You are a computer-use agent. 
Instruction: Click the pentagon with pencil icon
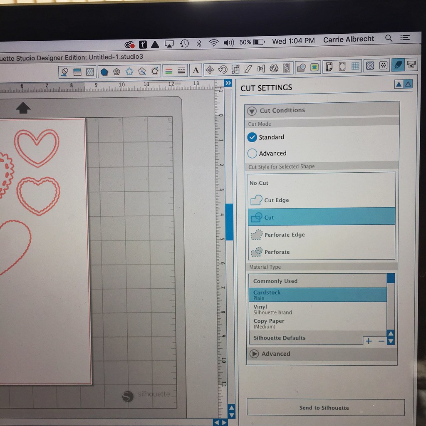[155, 71]
